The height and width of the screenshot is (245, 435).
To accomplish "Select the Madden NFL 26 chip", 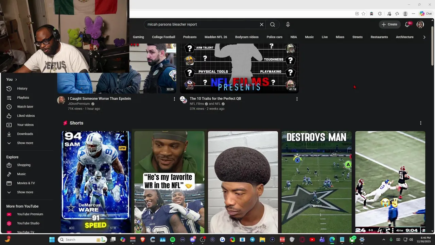I will [x=216, y=37].
